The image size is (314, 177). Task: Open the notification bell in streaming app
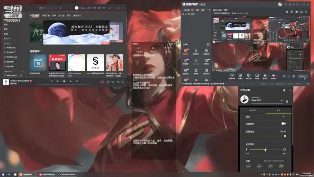[301, 12]
